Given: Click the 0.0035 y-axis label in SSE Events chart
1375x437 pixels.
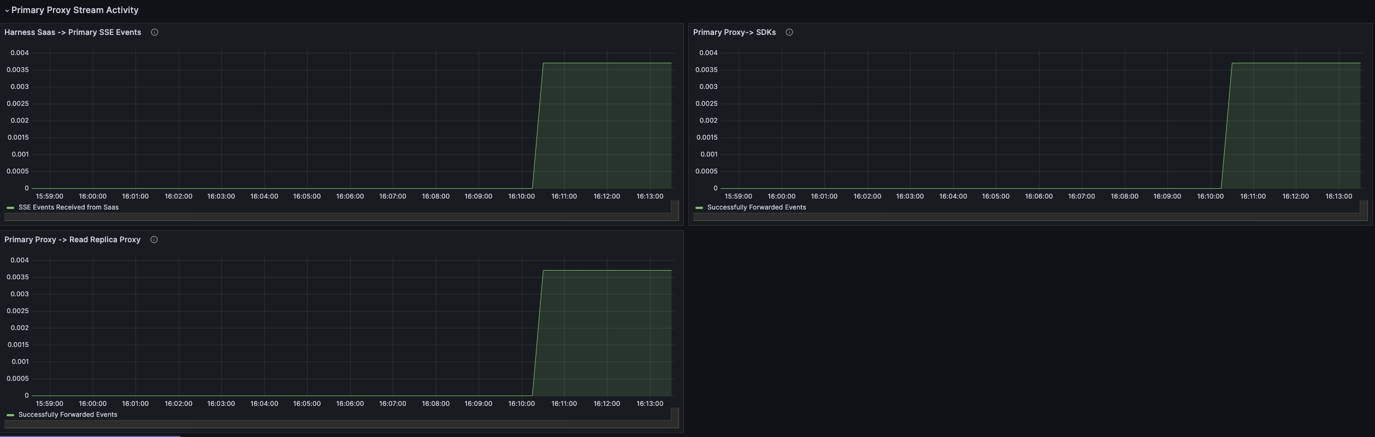Looking at the screenshot, I should [x=17, y=70].
